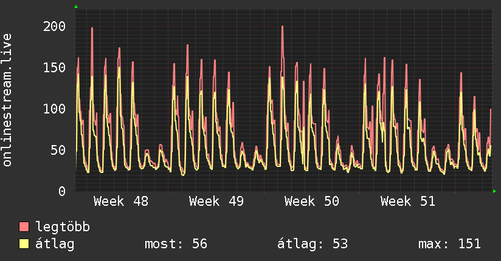Click the átlag legend label beside yellow swatch
This screenshot has height=261, width=501.
tap(55, 244)
